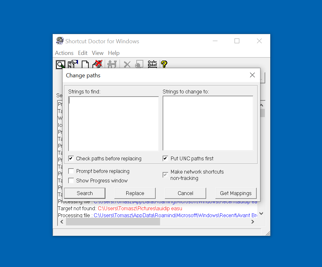Click the resize grip of main window
This screenshot has height=267, width=322.
click(268, 233)
